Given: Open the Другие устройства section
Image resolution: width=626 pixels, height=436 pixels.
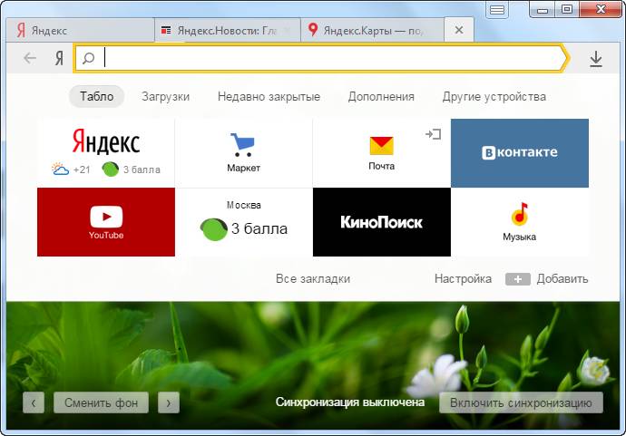Looking at the screenshot, I should [494, 97].
